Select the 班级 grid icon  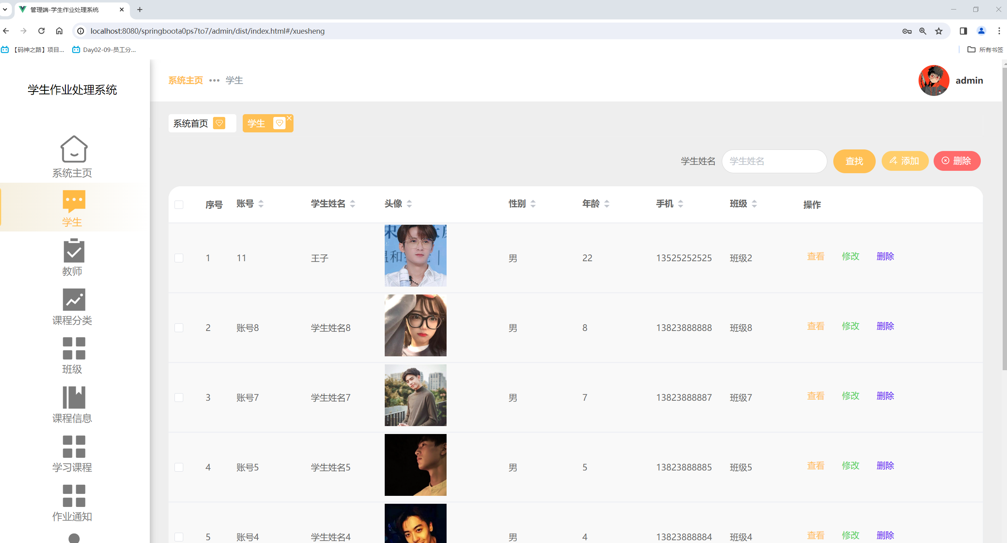click(74, 348)
